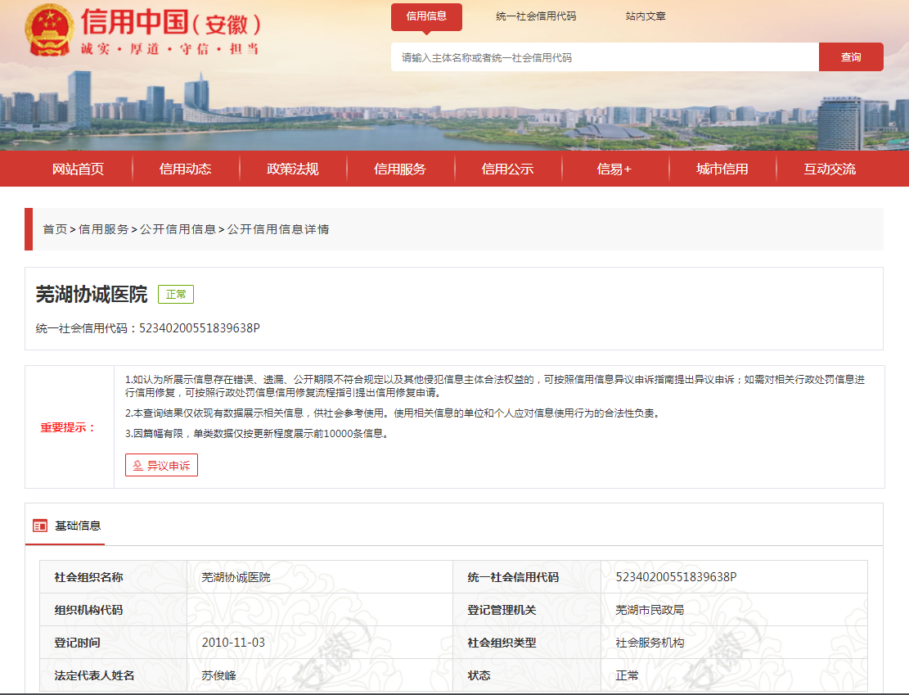Click the 社会组织类型 table label
This screenshot has height=695, width=909.
502,643
